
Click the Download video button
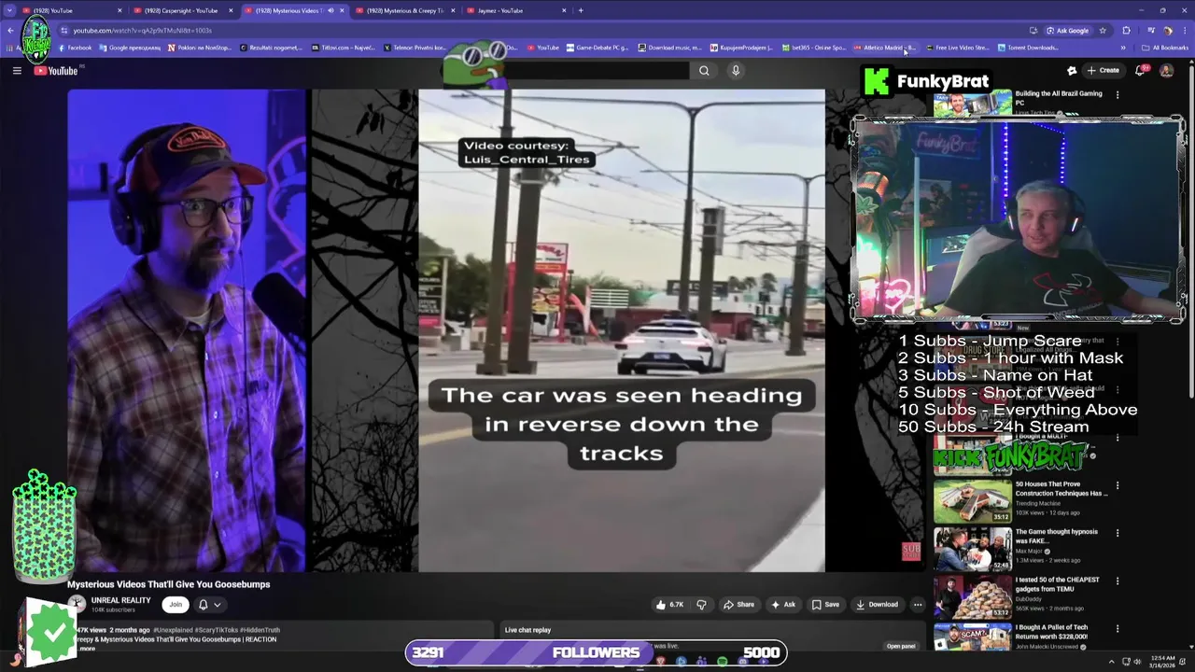point(877,605)
